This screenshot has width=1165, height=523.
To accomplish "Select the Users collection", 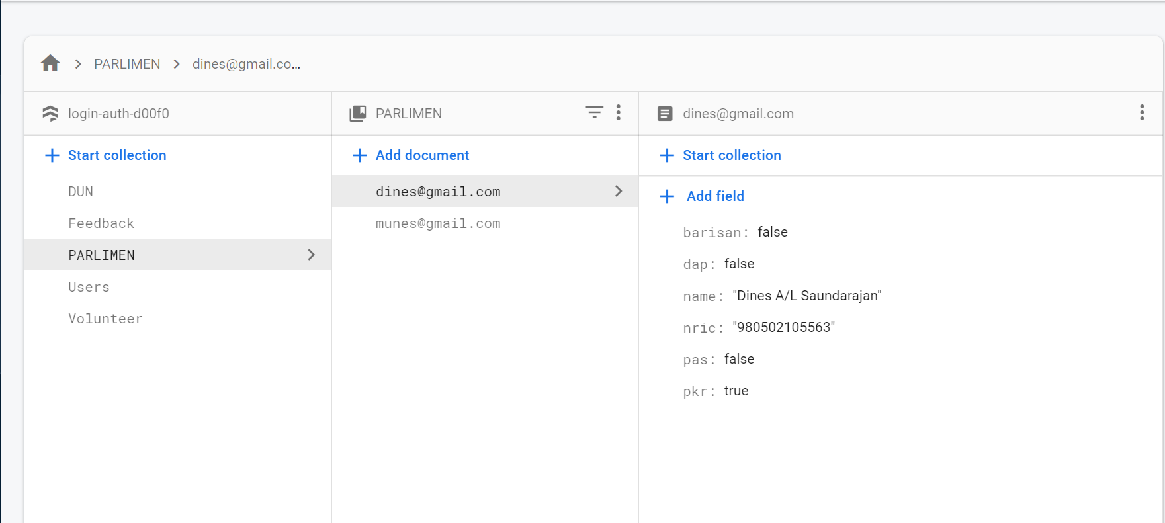I will tap(177, 287).
